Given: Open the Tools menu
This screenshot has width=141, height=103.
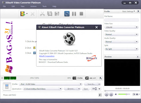Looking at the screenshot, I should point(44,6).
